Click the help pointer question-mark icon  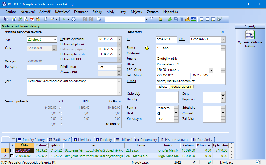coord(219,19)
